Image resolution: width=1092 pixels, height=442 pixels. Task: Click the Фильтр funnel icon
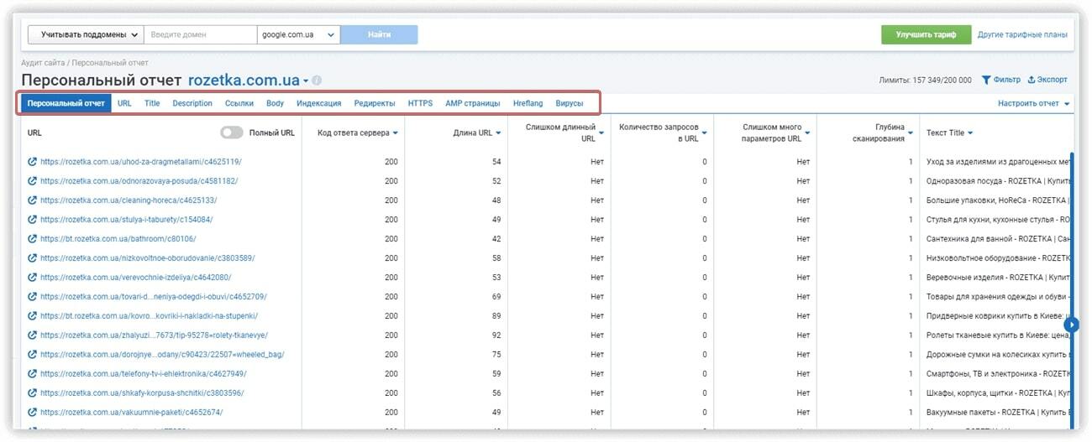click(986, 80)
